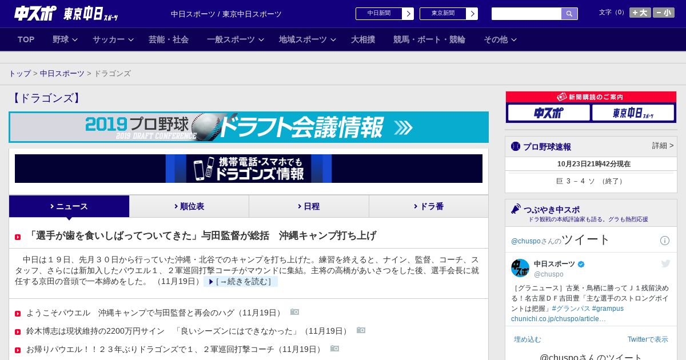
Task: Click the search magnifier button
Action: [x=569, y=14]
